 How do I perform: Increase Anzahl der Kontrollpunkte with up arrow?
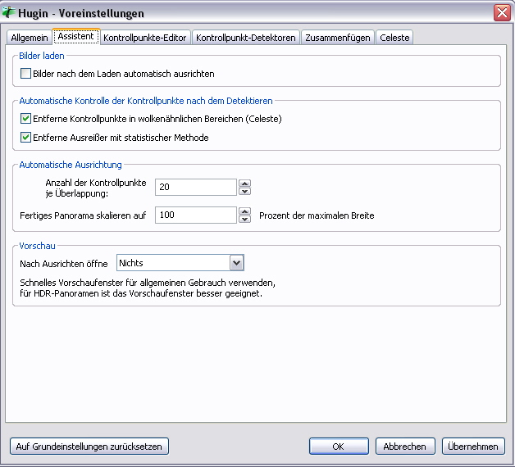(x=244, y=184)
